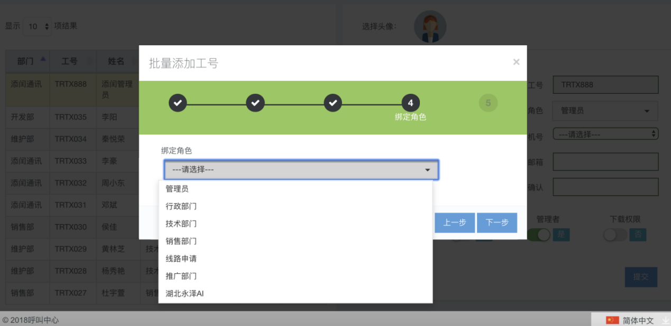Viewport: 671px width, 326px height.
Task: Click the second completed step checkmark circle
Action: (255, 103)
